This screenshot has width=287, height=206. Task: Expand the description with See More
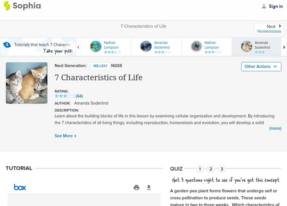pyautogui.click(x=65, y=136)
